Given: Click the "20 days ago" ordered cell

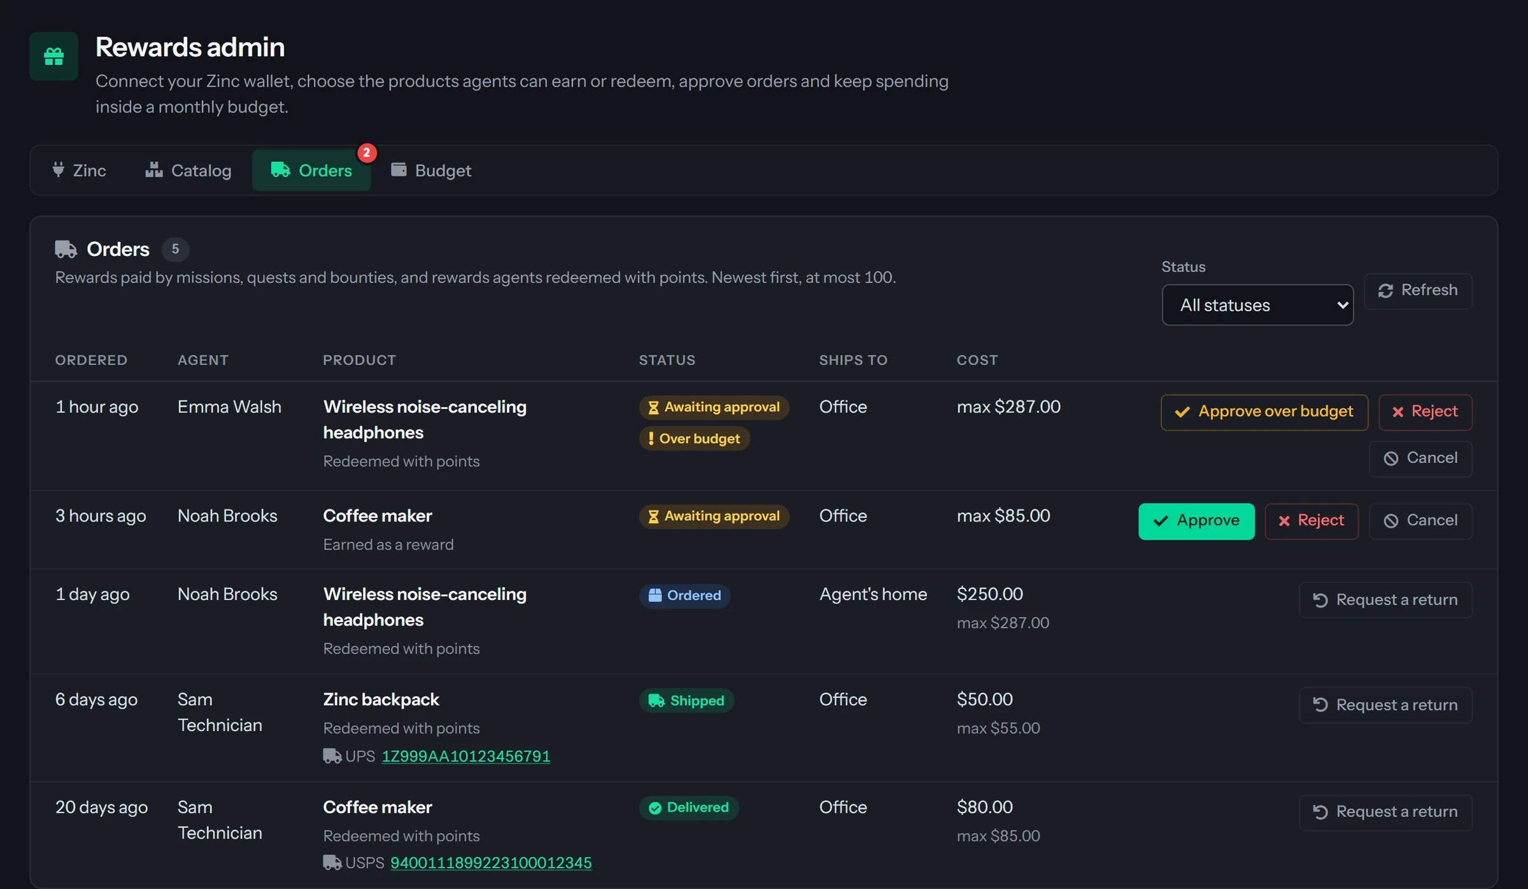Looking at the screenshot, I should pyautogui.click(x=101, y=807).
